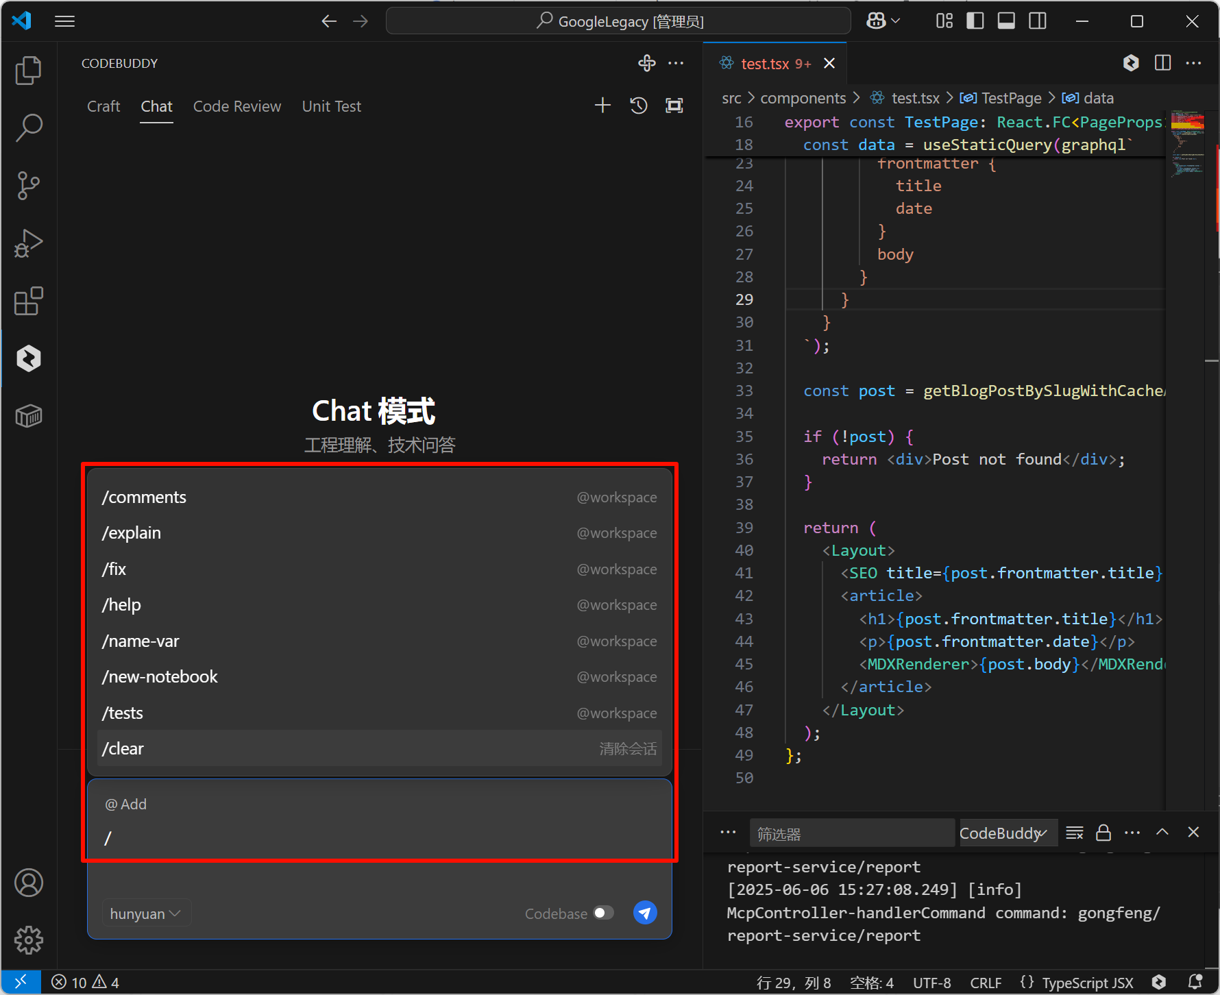The width and height of the screenshot is (1220, 995).
Task: Select the /explain command
Action: point(379,533)
